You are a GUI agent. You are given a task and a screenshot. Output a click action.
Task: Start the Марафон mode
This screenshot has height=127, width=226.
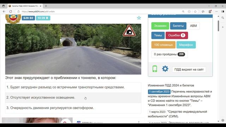coord(186,45)
